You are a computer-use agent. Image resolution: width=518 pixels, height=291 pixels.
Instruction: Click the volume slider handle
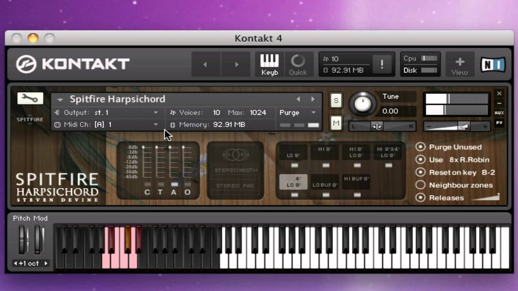pyautogui.click(x=464, y=127)
